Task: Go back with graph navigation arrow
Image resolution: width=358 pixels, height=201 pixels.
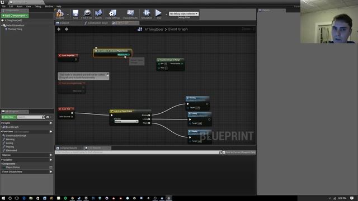Action: click(59, 29)
